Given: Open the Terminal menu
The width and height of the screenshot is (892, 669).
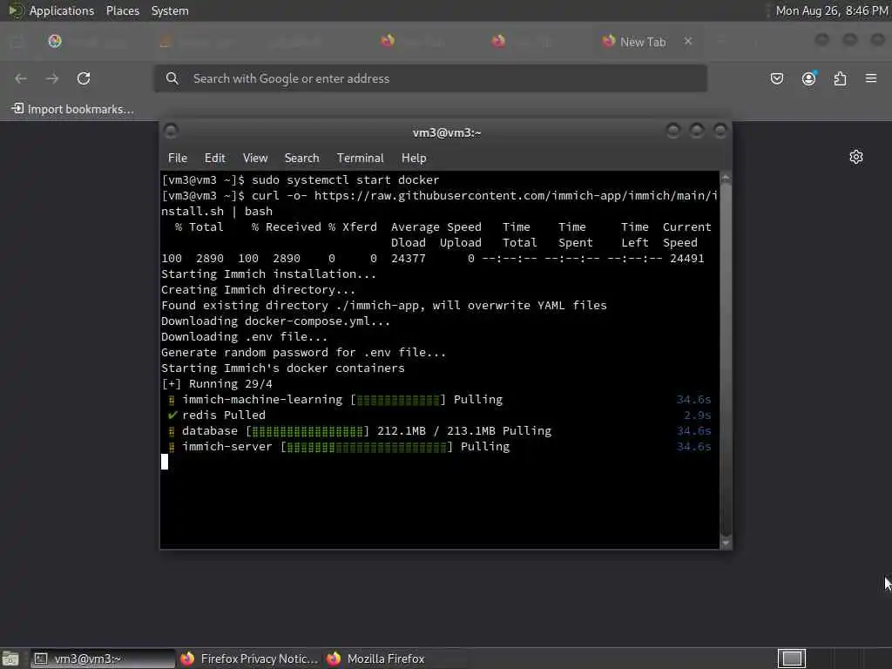Looking at the screenshot, I should 360,158.
